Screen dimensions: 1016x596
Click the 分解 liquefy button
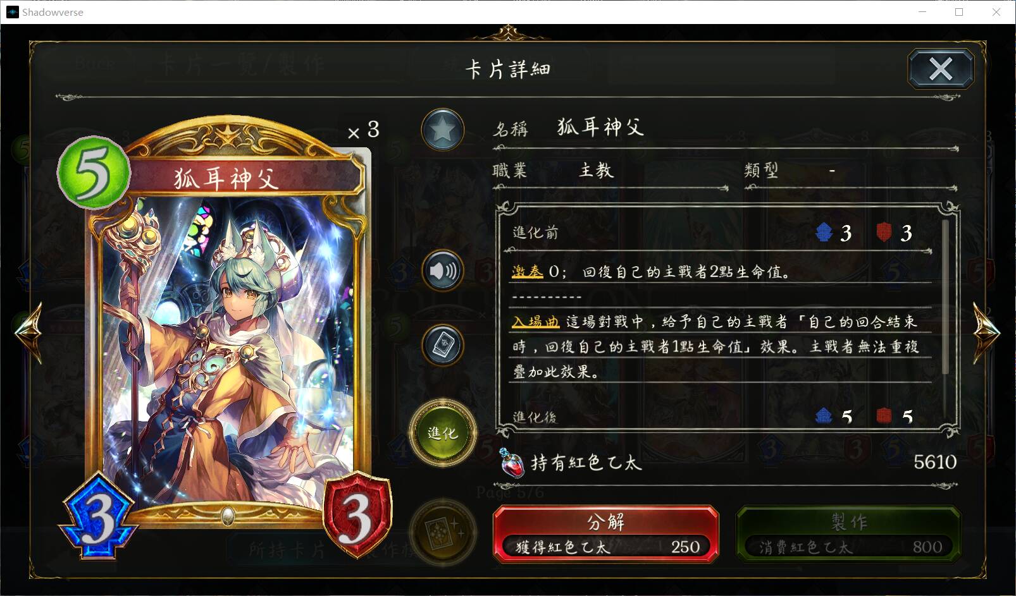(x=606, y=533)
